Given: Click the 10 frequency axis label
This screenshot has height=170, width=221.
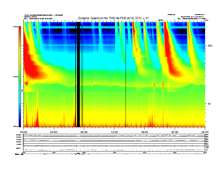Looking at the screenshot, I should [209, 104].
